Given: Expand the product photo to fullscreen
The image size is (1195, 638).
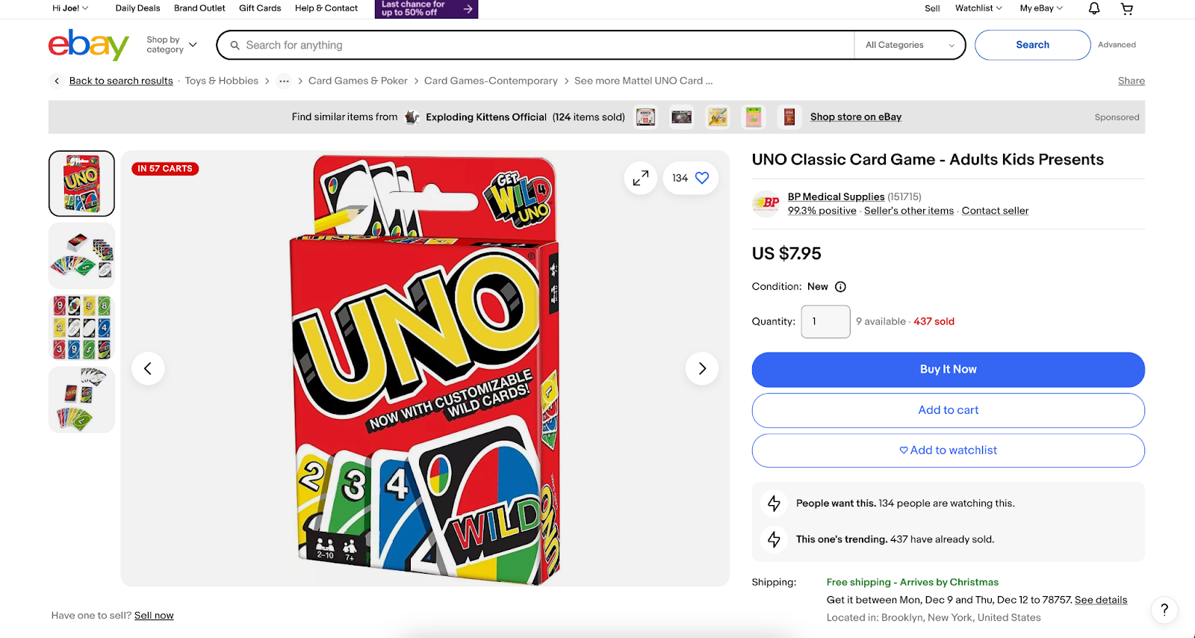Looking at the screenshot, I should tap(639, 178).
